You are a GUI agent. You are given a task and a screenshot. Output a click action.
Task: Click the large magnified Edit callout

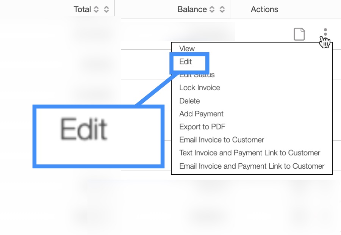coord(99,136)
